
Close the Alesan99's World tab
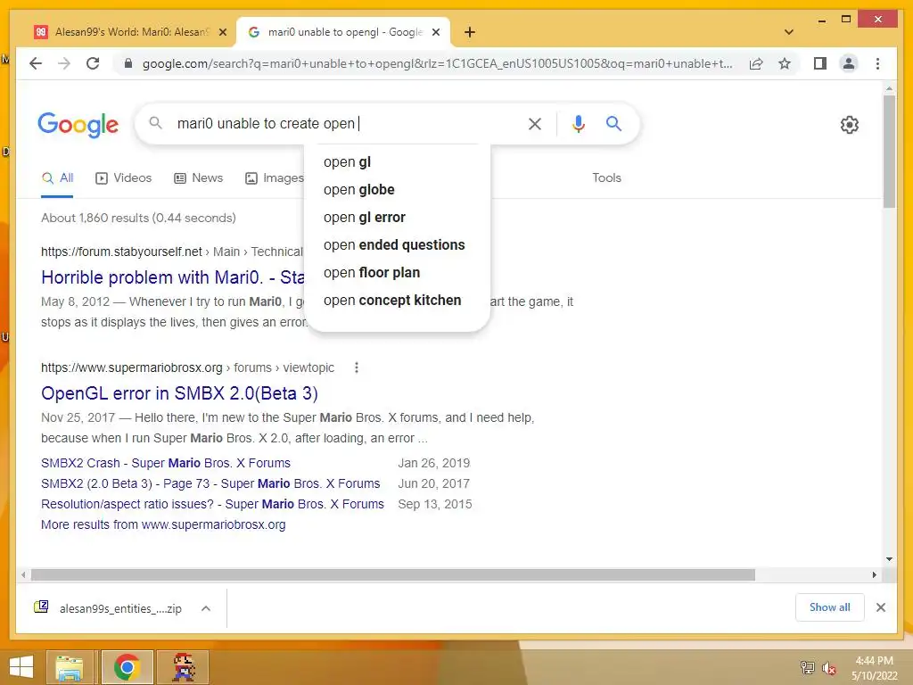coord(222,33)
